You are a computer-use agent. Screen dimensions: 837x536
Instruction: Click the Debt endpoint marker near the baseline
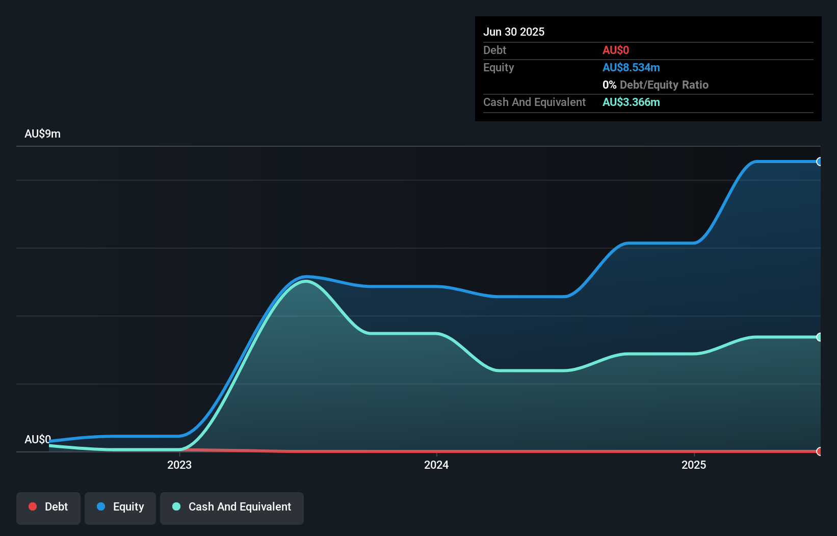click(x=819, y=451)
